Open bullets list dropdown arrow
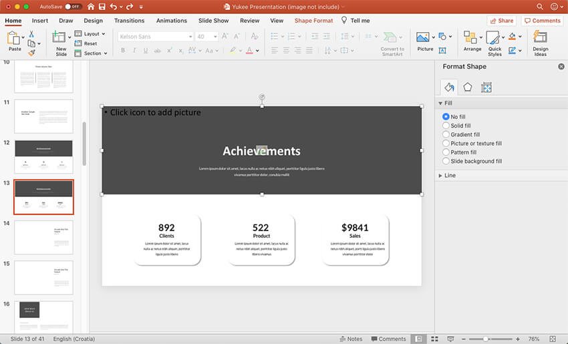Viewport: 568px width, 344px height. click(x=283, y=36)
